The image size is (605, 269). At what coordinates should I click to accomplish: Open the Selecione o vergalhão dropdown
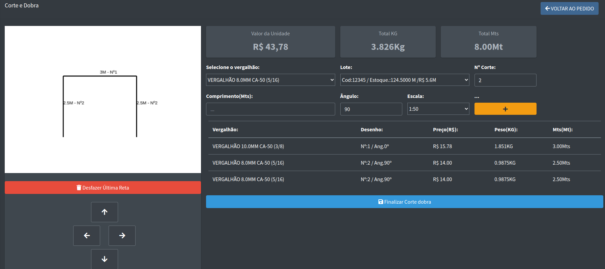(x=270, y=80)
